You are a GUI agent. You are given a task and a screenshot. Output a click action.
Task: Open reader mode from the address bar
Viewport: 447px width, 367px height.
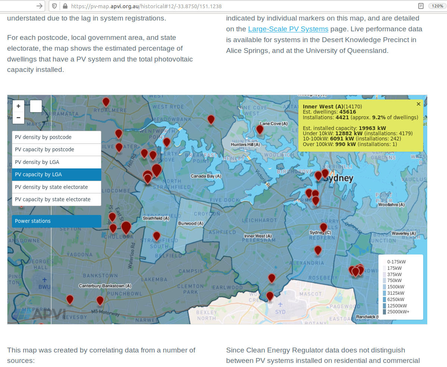(x=420, y=6)
